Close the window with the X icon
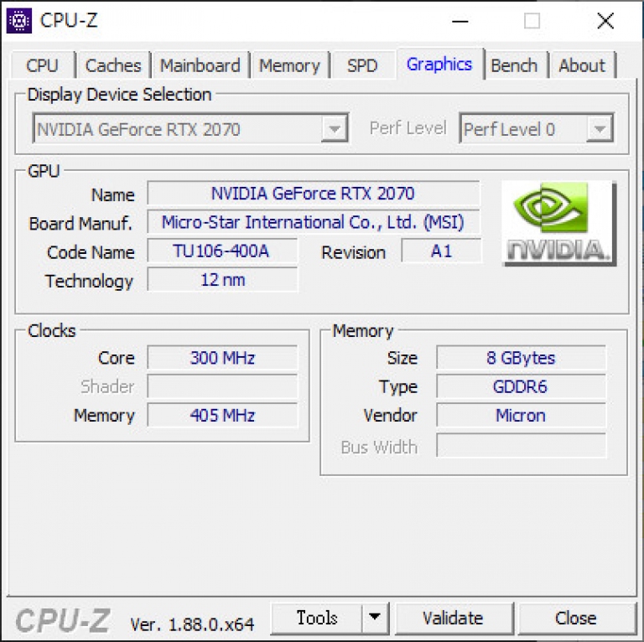 [605, 20]
